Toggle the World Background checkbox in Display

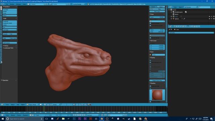tap(150, 63)
